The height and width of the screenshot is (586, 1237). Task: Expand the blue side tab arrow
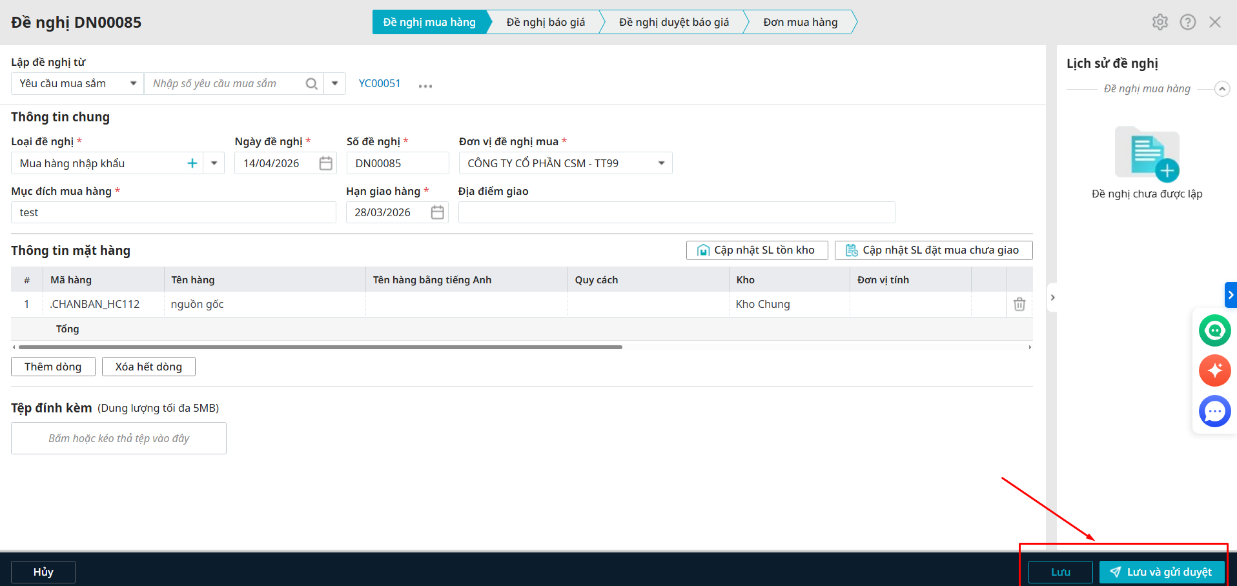tap(1231, 295)
